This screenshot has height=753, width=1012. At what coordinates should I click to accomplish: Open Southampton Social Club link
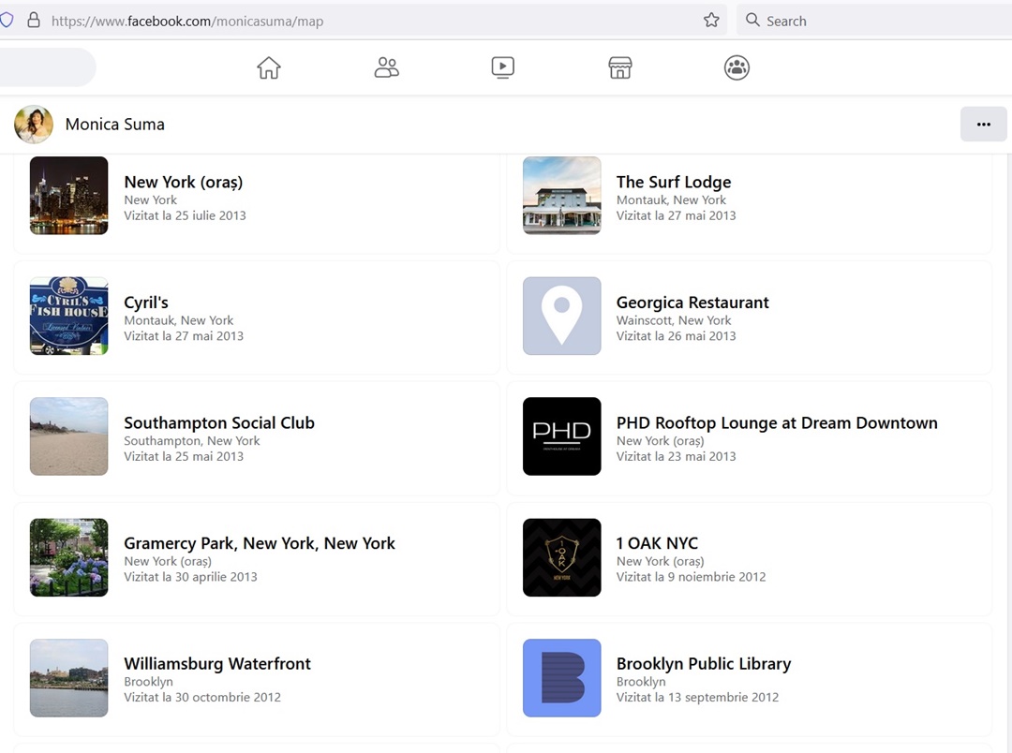[219, 423]
